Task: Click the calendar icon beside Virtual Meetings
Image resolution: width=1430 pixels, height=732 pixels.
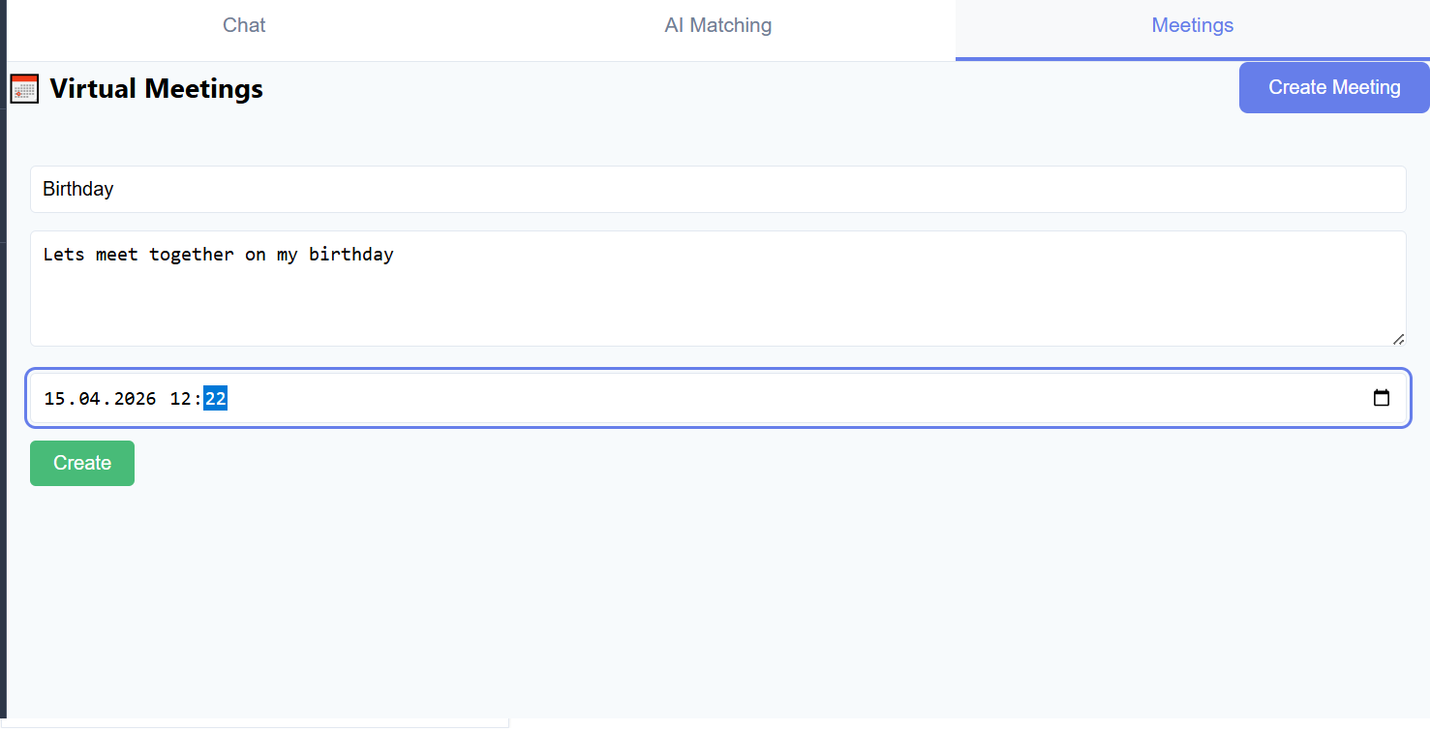Action: click(x=24, y=89)
